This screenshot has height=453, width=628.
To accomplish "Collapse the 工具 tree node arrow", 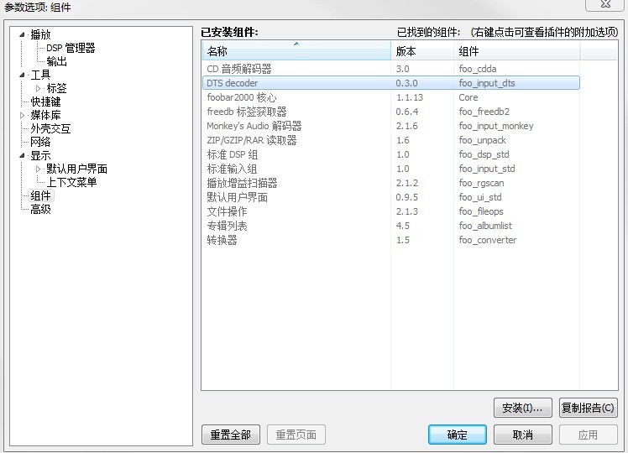I will (22, 75).
